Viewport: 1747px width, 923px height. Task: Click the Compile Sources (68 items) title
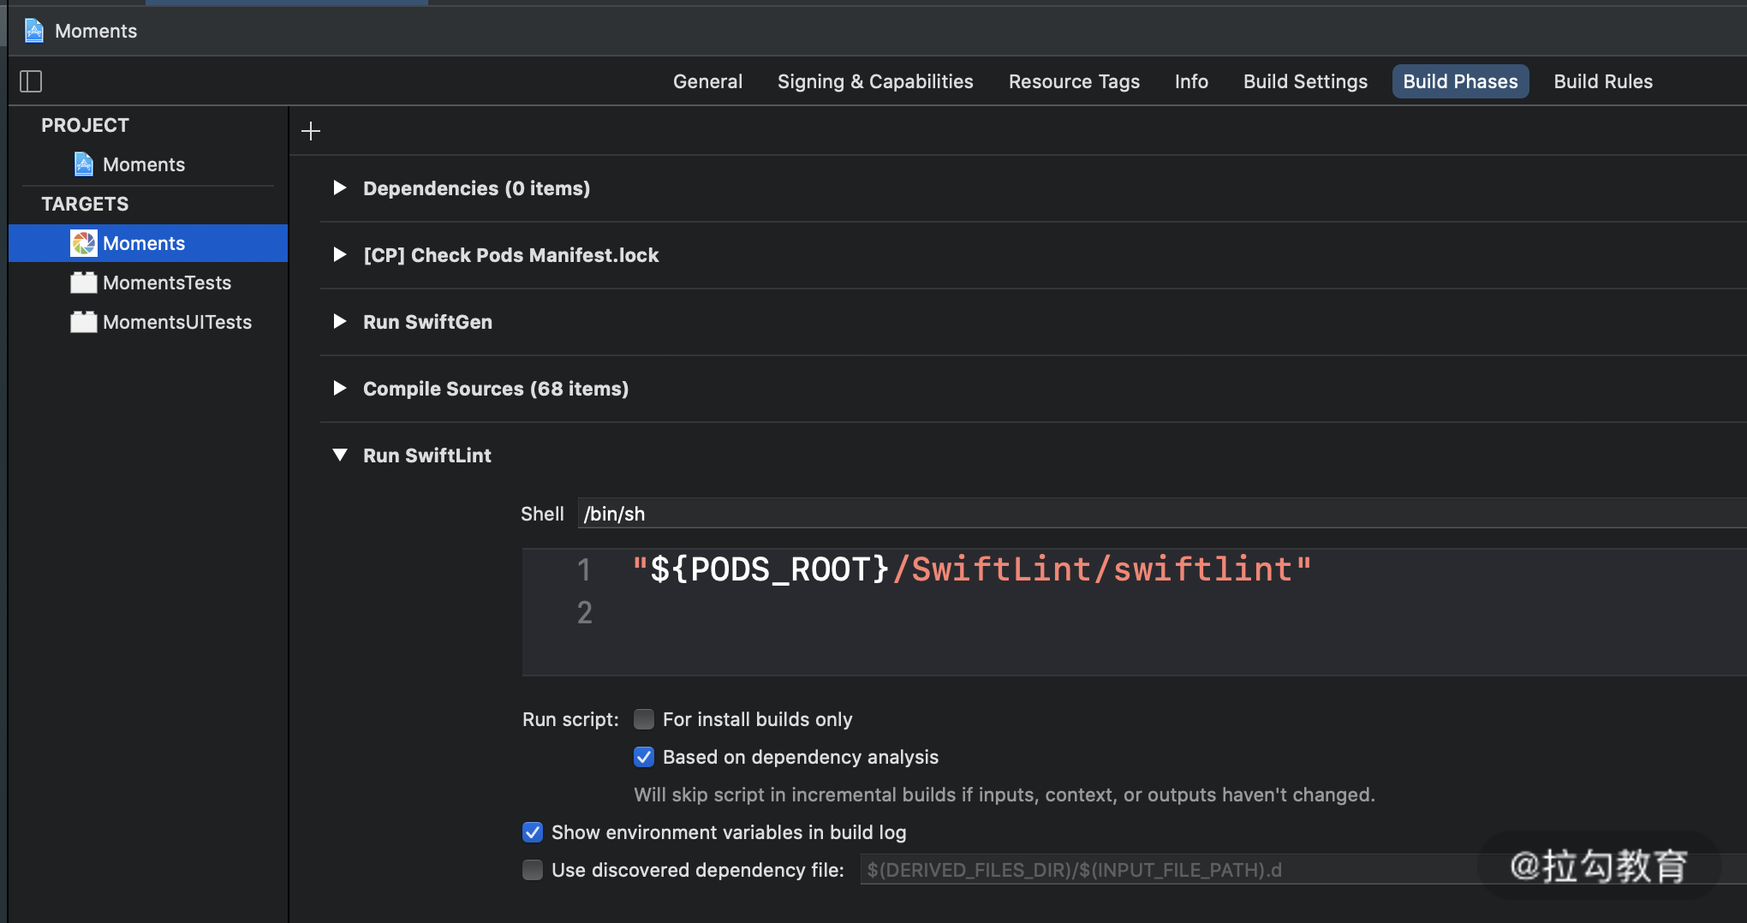pyautogui.click(x=496, y=389)
